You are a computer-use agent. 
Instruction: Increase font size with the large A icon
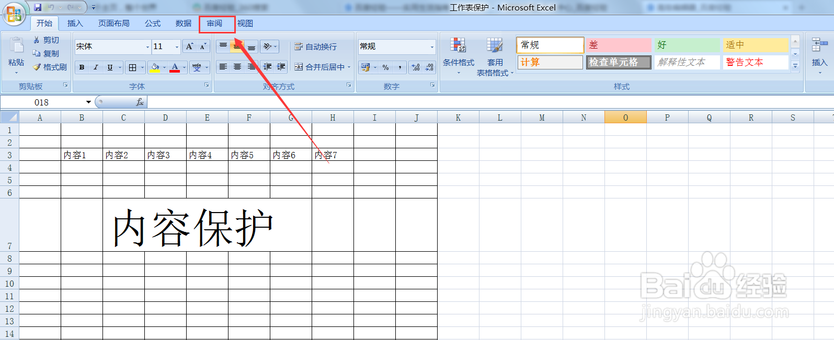tap(189, 46)
